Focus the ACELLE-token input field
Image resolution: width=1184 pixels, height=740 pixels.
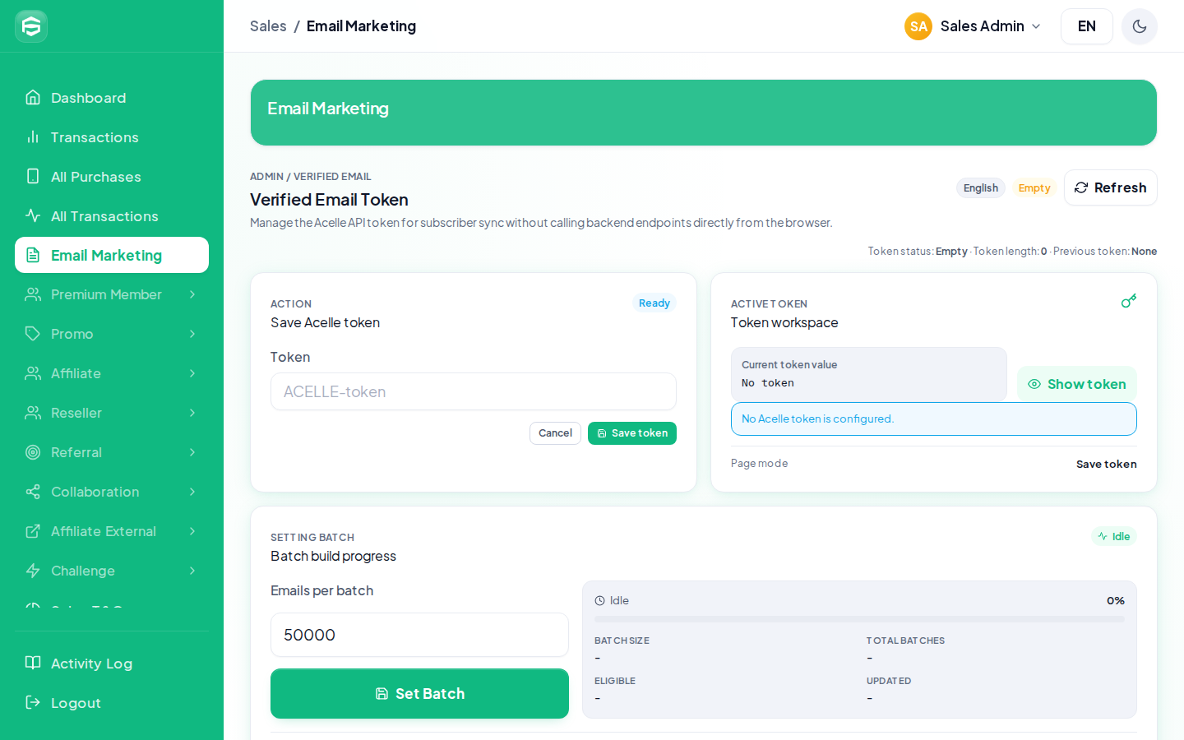[474, 391]
